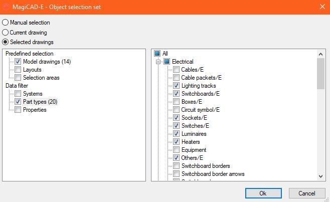Uncheck the Switchboards/E checkbox
Viewport: 330px width, 202px height.
coord(176,93)
